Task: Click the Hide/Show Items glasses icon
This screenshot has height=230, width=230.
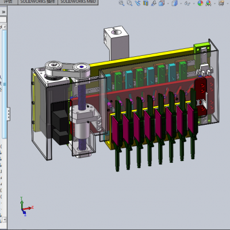Action: pyautogui.click(x=187, y=3)
